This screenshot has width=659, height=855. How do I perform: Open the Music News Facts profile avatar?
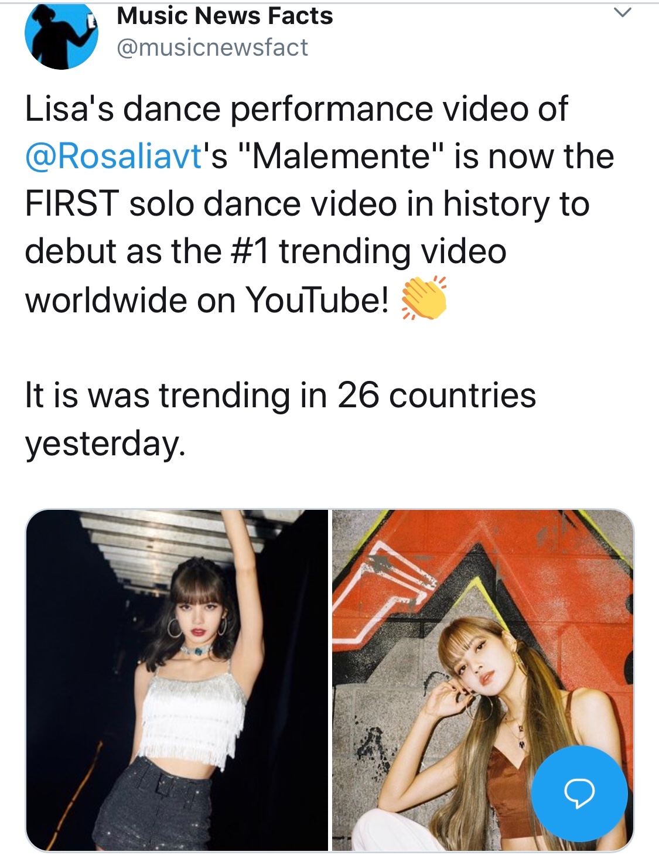(61, 34)
